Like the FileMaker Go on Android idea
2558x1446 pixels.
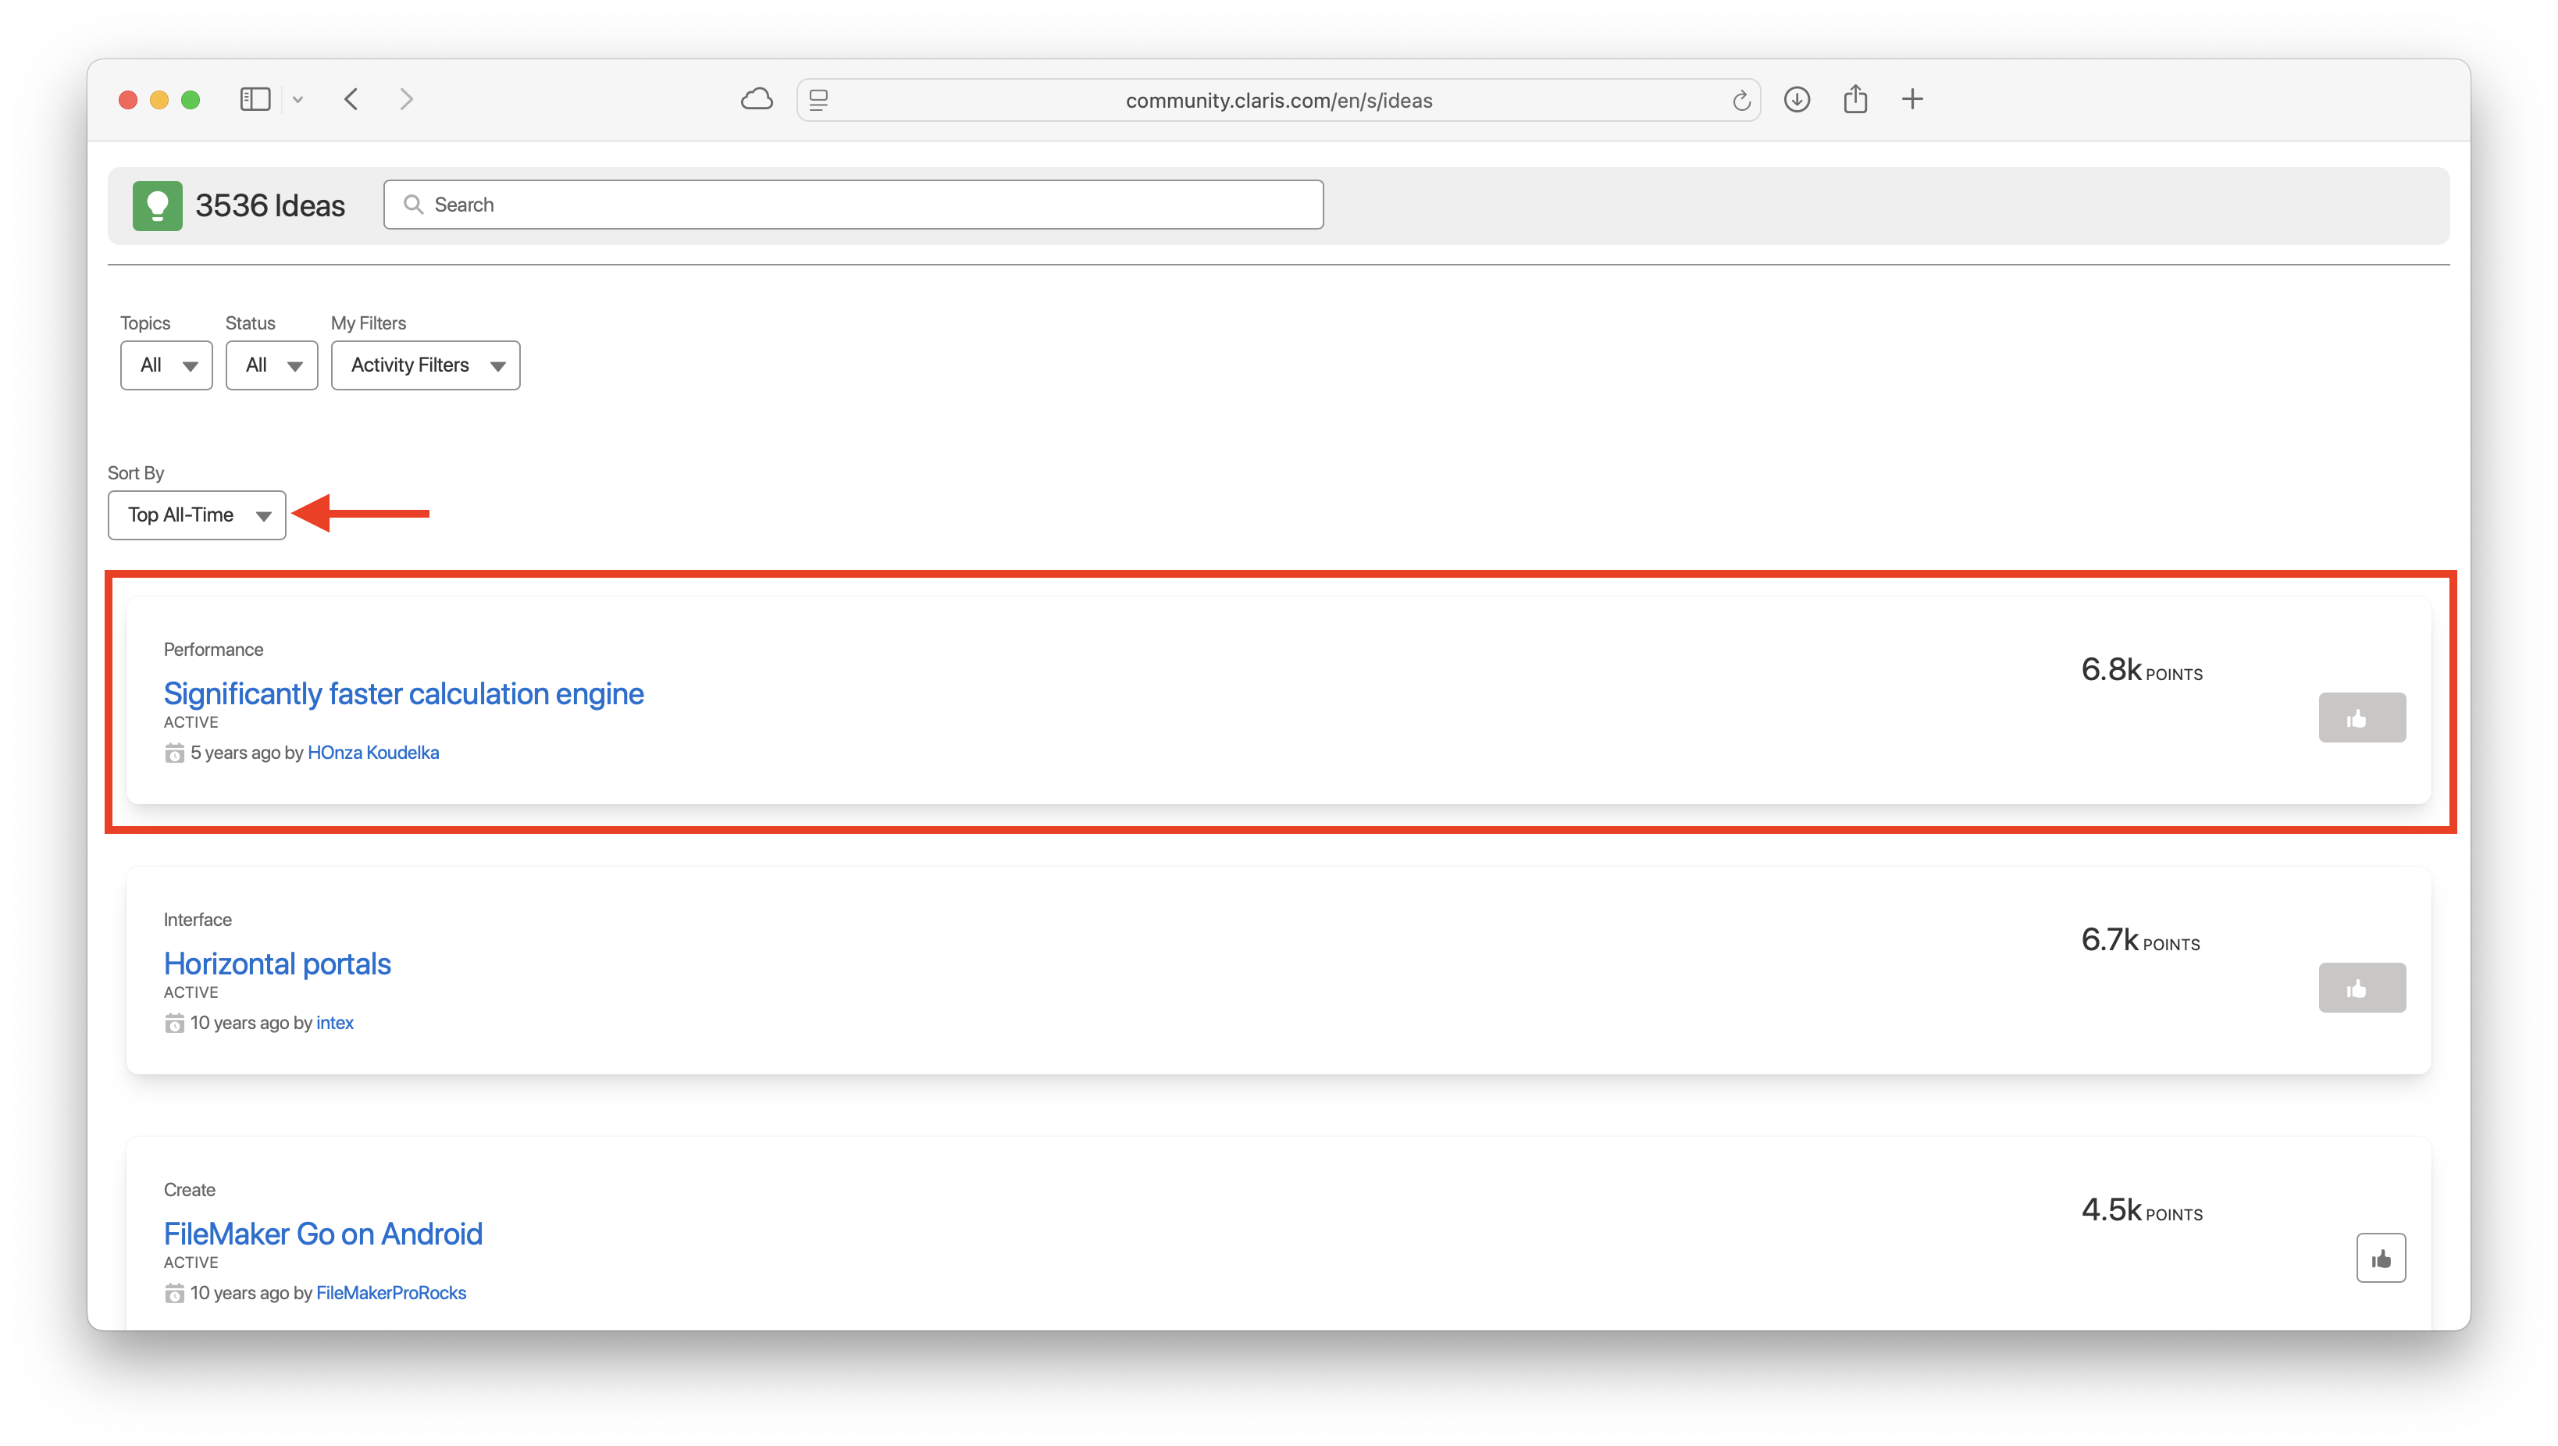coord(2380,1259)
